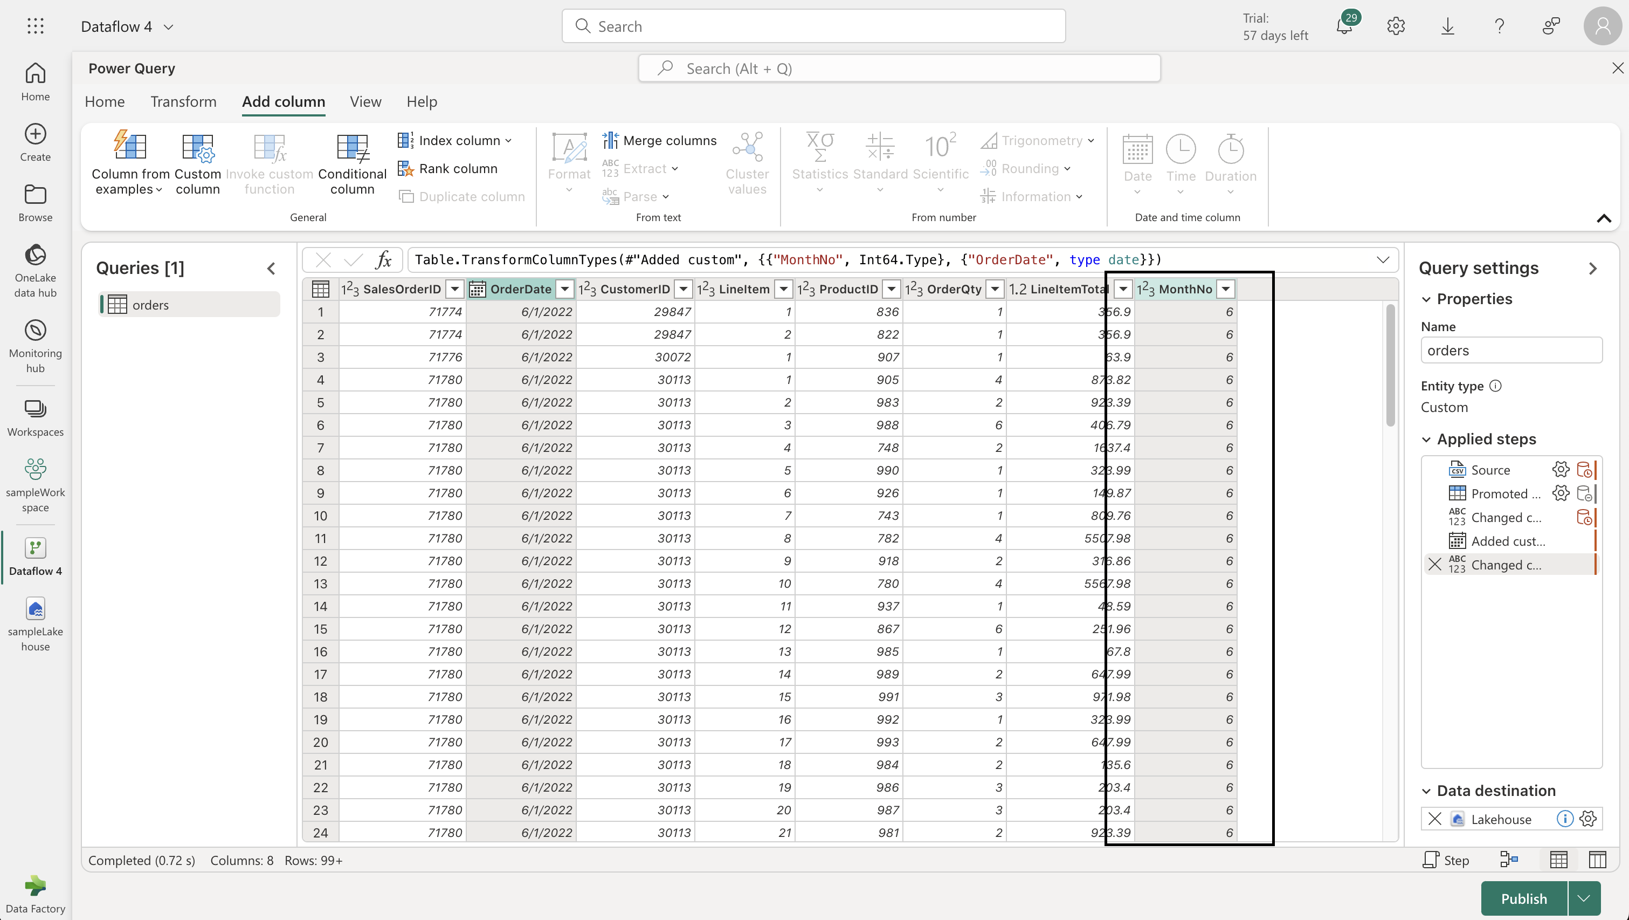
Task: Click the Power Query Search (Alt + Q) box
Action: 899,68
